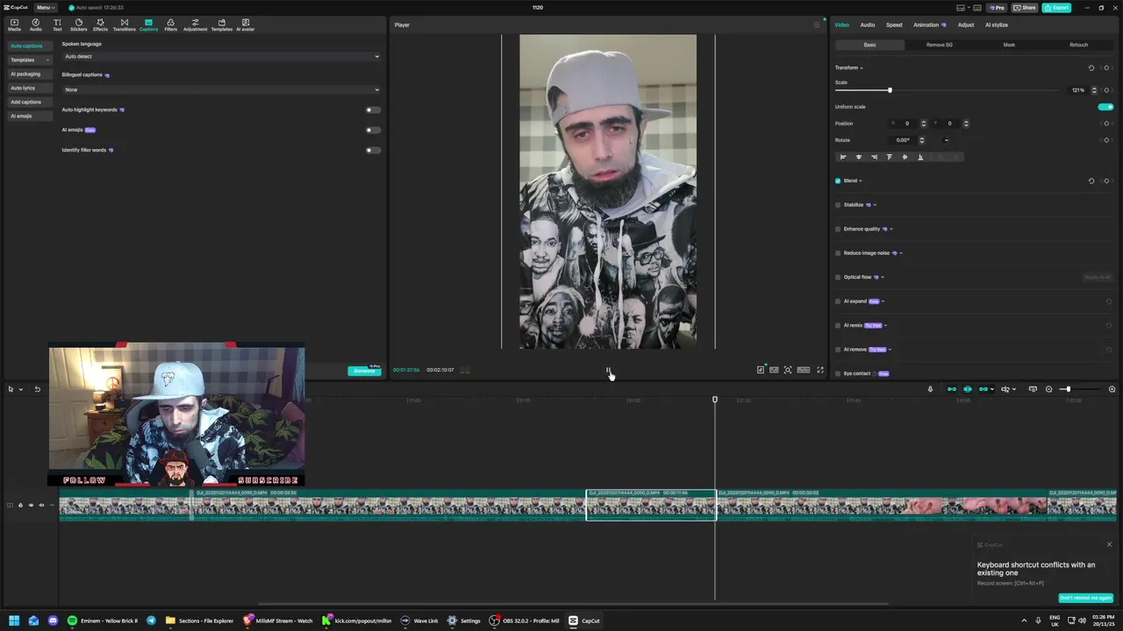The image size is (1123, 631).
Task: Click Don't remind me again button
Action: tap(1086, 598)
